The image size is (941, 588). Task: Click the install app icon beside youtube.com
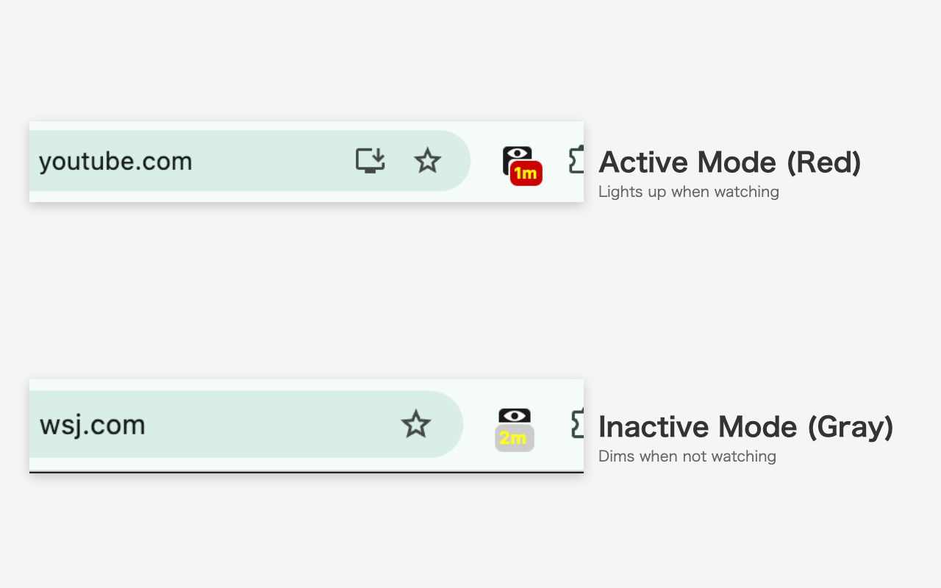click(371, 160)
